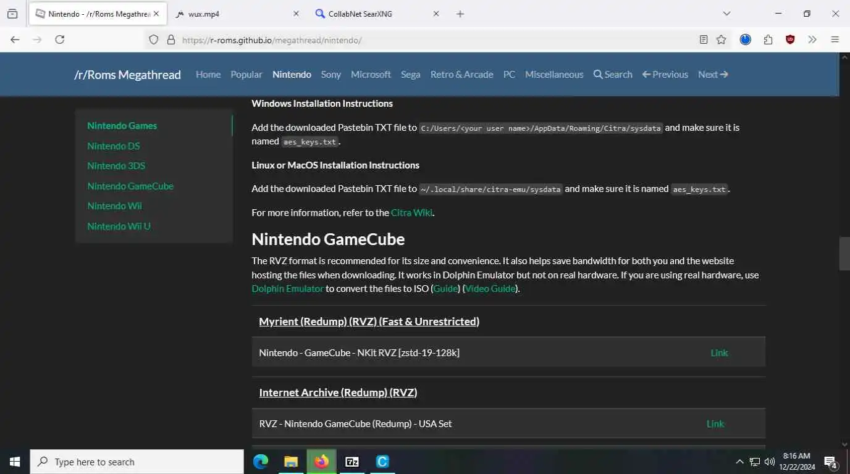The height and width of the screenshot is (474, 850).
Task: Toggle reader view icon
Action: pyautogui.click(x=704, y=39)
